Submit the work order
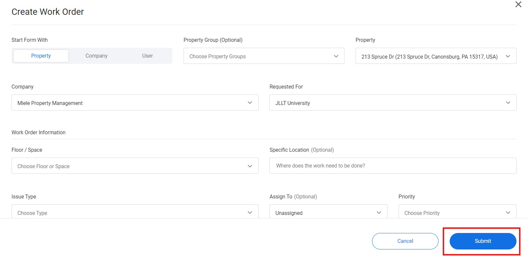The width and height of the screenshot is (527, 259). [x=483, y=241]
